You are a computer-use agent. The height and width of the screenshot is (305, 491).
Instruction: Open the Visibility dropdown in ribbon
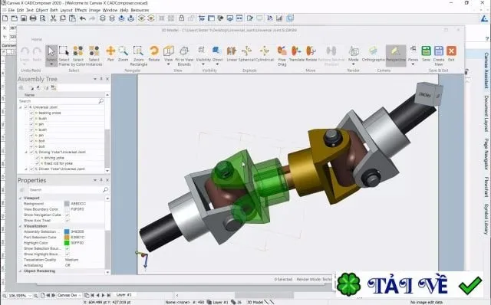coord(203,64)
